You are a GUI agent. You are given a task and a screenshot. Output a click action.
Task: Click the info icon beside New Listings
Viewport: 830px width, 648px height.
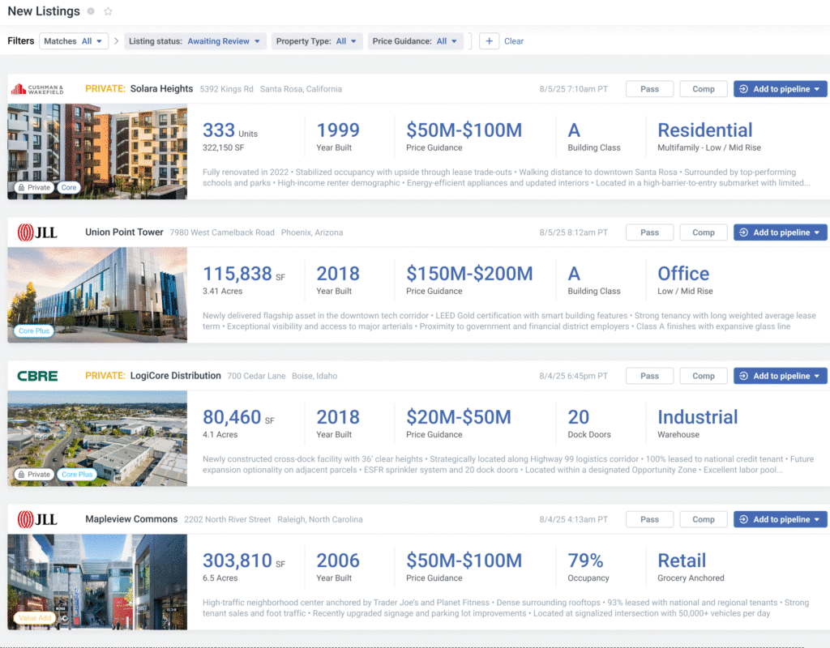(91, 11)
